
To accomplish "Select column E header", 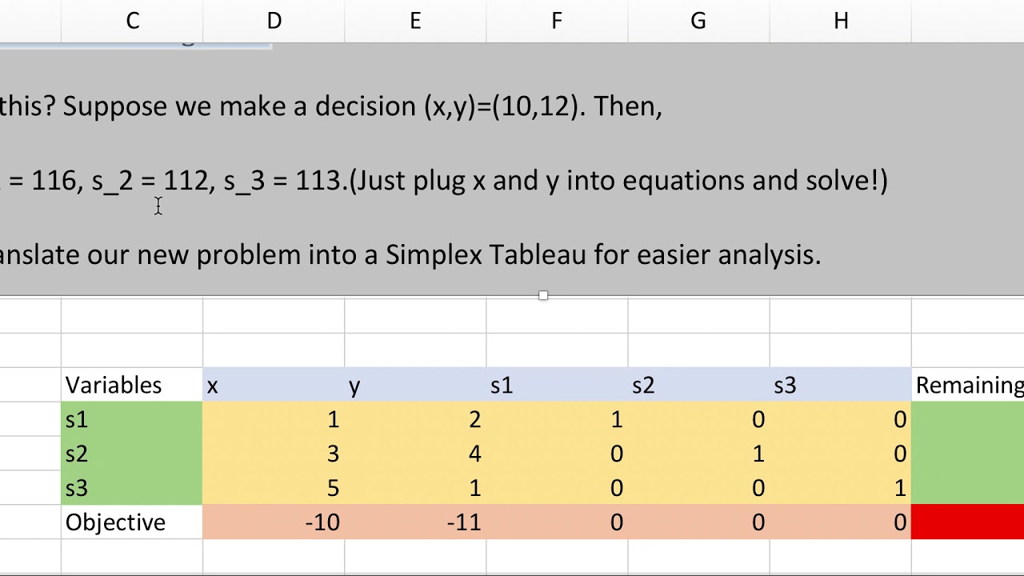I will 415,21.
